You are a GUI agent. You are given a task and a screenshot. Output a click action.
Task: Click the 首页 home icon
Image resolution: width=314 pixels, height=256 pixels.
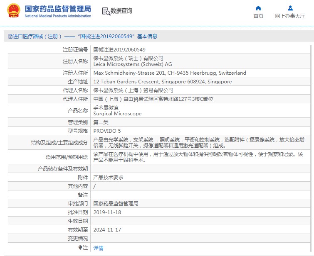coord(258,8)
